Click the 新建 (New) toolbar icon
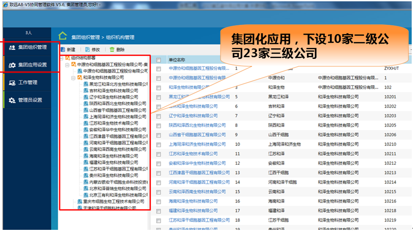413x236 pixels. coord(63,50)
